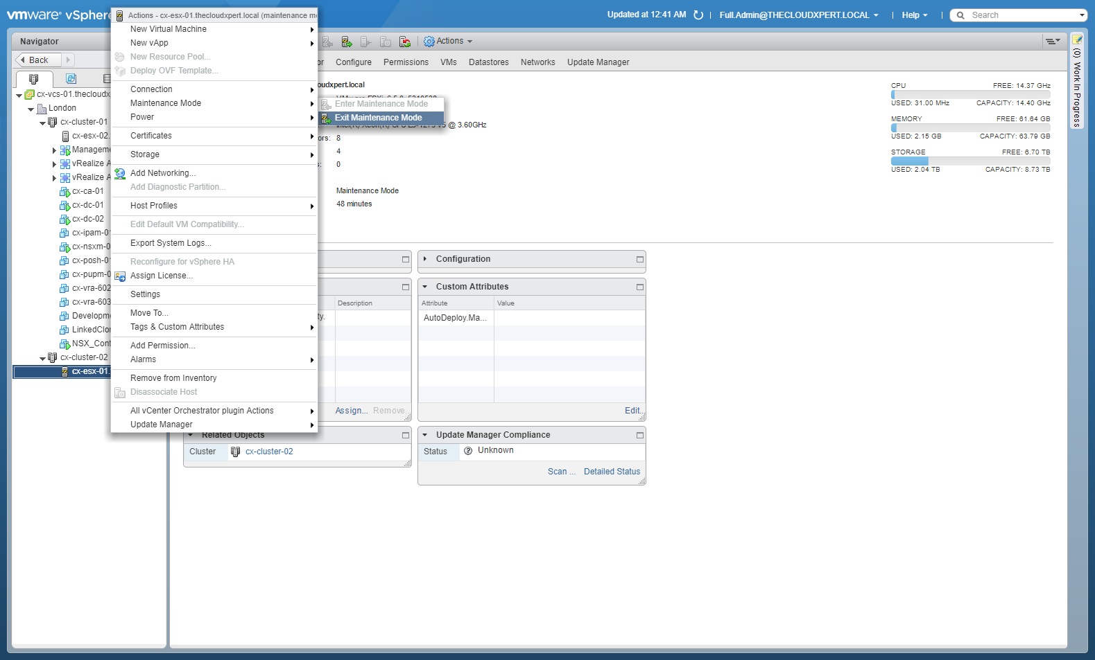The height and width of the screenshot is (660, 1095).
Task: Click the Exit Maintenance Mode toolbar icon
Action: (346, 42)
